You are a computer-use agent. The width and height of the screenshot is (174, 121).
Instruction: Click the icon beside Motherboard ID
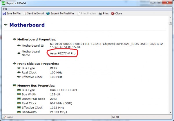point(19,45)
